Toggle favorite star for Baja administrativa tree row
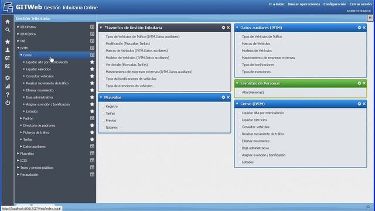Image resolution: width=375 pixels, height=211 pixels. point(92,97)
